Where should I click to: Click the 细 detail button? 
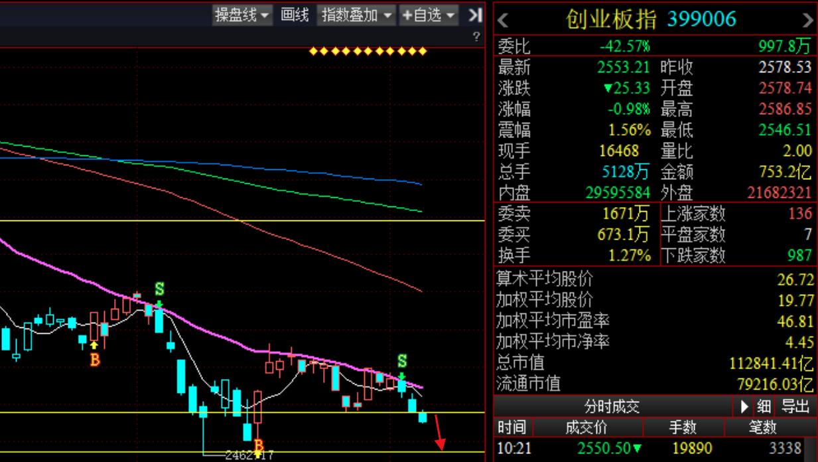pos(764,406)
